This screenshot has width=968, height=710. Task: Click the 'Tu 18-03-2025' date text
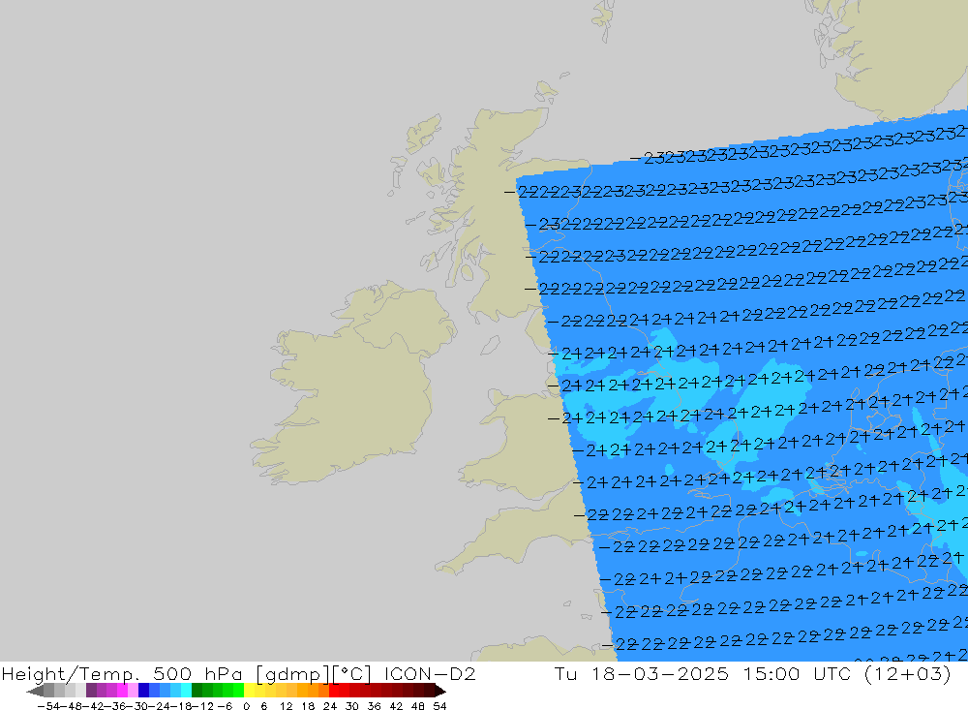pos(642,673)
